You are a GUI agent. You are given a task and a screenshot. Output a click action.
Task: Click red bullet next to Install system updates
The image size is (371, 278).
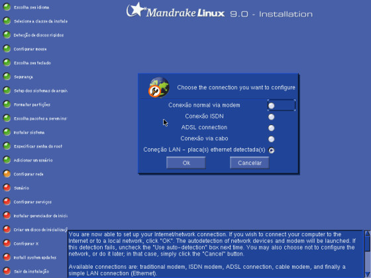pyautogui.click(x=7, y=257)
